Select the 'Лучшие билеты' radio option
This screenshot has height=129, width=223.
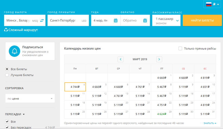(7, 75)
